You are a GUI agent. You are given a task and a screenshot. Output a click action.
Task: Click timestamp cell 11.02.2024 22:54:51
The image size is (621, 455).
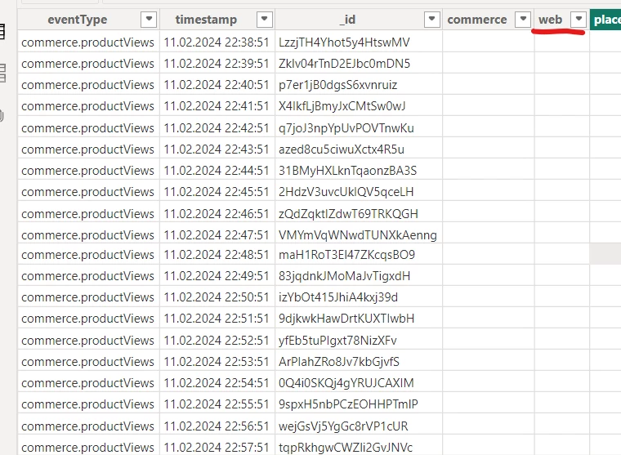[x=217, y=383]
